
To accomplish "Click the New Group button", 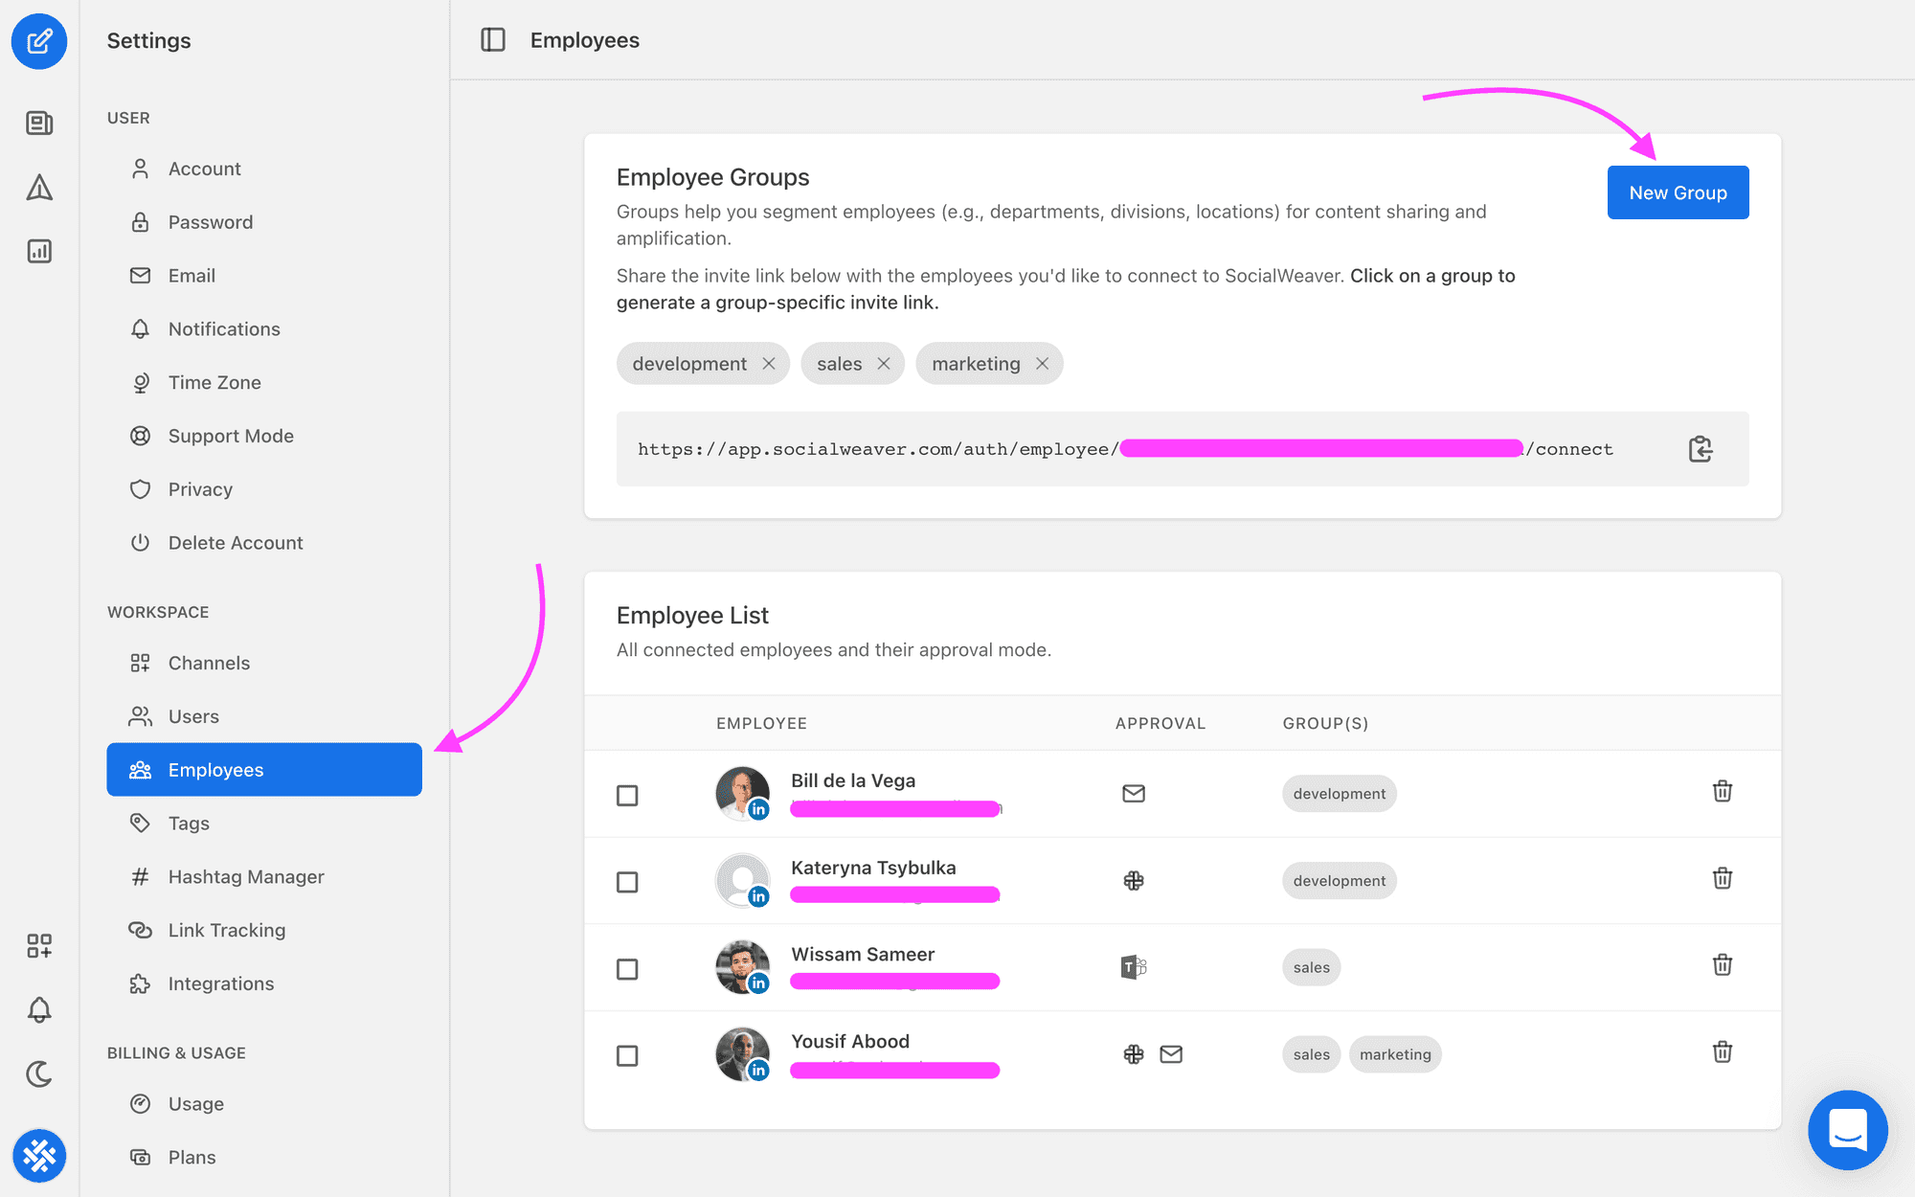I will click(x=1678, y=192).
